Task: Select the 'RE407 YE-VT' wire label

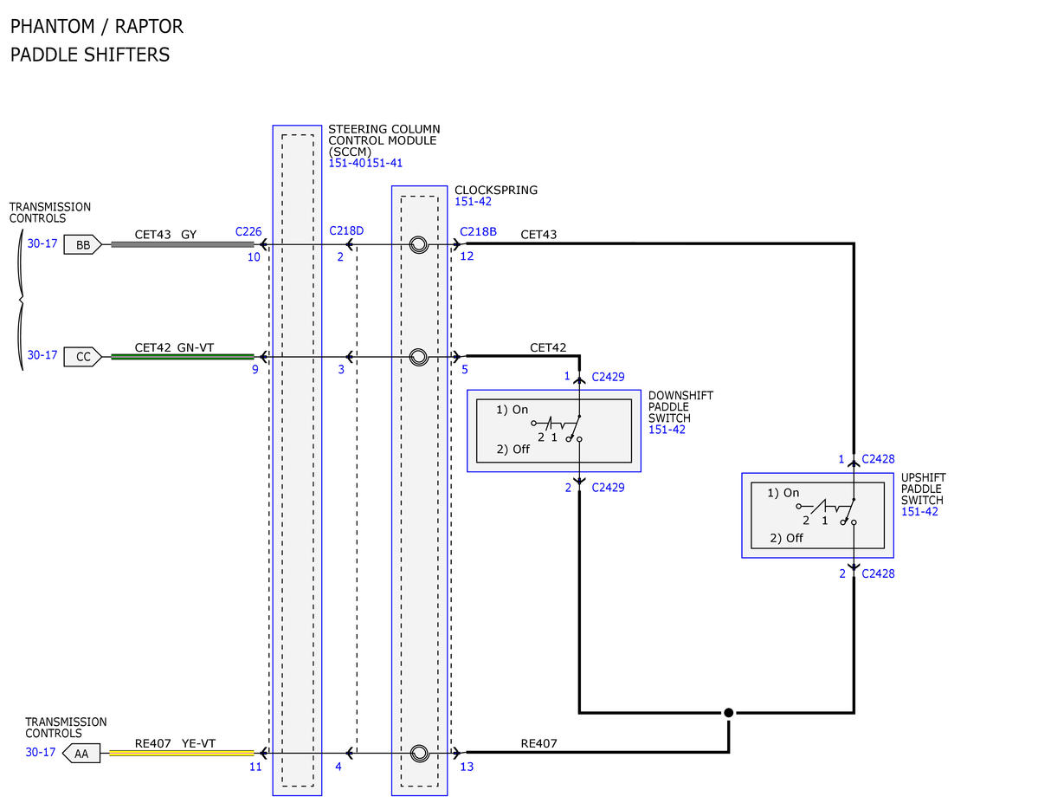Action: point(176,743)
